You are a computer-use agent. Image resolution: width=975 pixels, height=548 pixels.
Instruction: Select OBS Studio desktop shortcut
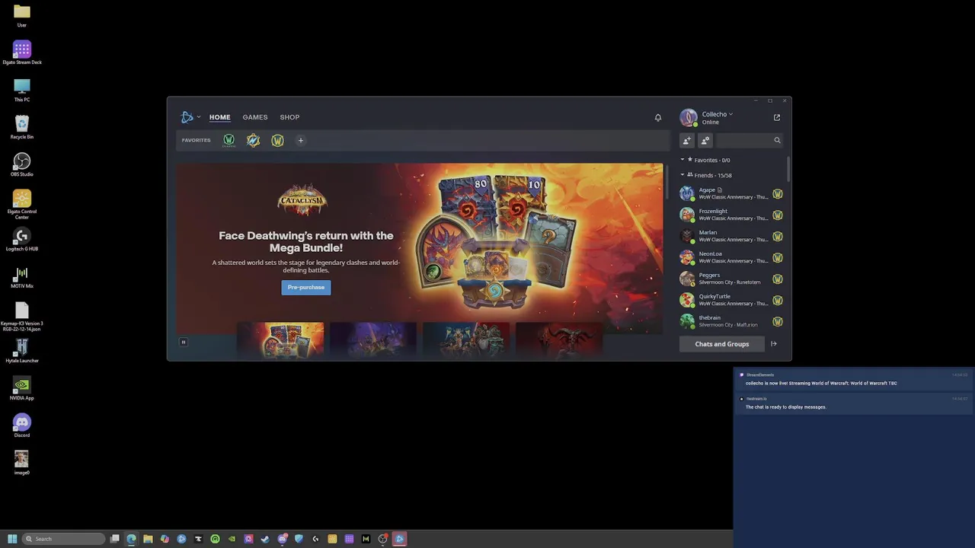(22, 164)
